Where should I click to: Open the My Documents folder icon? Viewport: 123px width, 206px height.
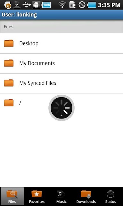[x=9, y=63]
